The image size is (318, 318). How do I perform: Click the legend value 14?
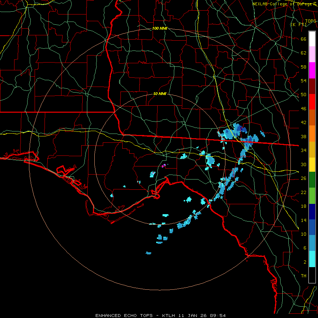click(x=304, y=220)
